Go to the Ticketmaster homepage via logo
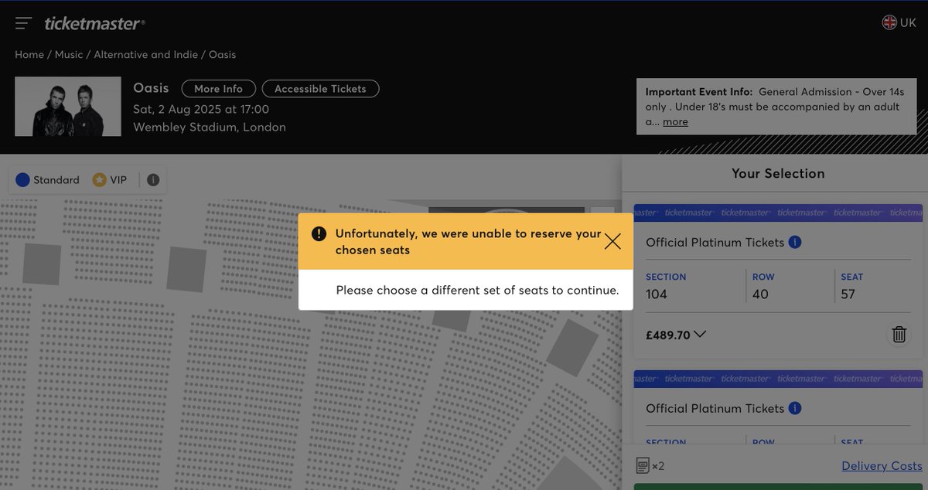 pos(94,23)
